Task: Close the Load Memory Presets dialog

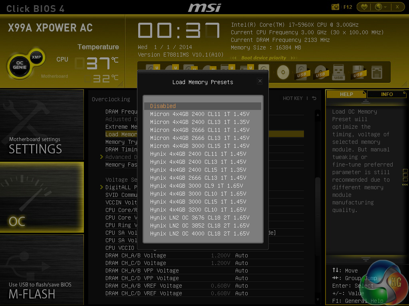Action: tap(260, 81)
